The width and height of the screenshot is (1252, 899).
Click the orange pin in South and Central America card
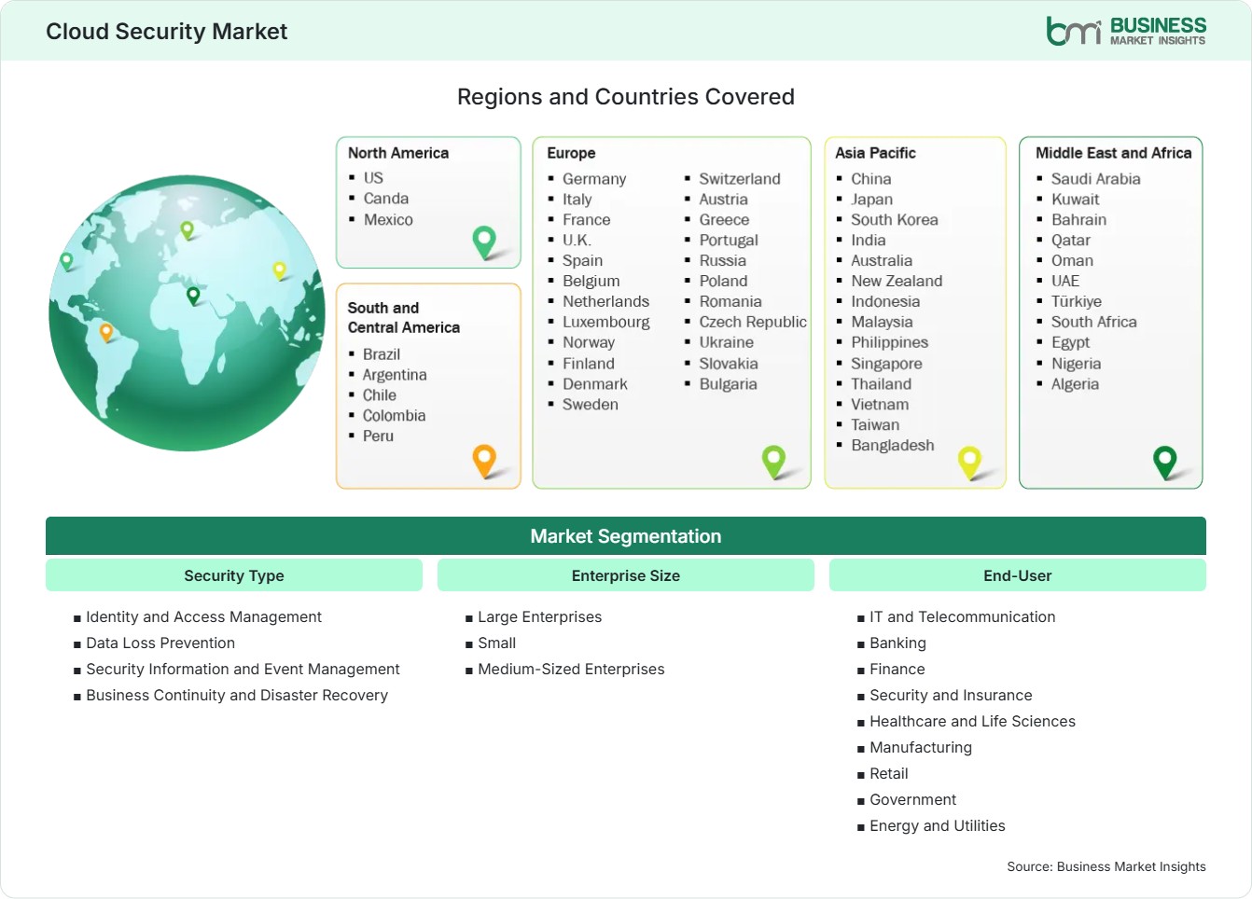(x=484, y=461)
